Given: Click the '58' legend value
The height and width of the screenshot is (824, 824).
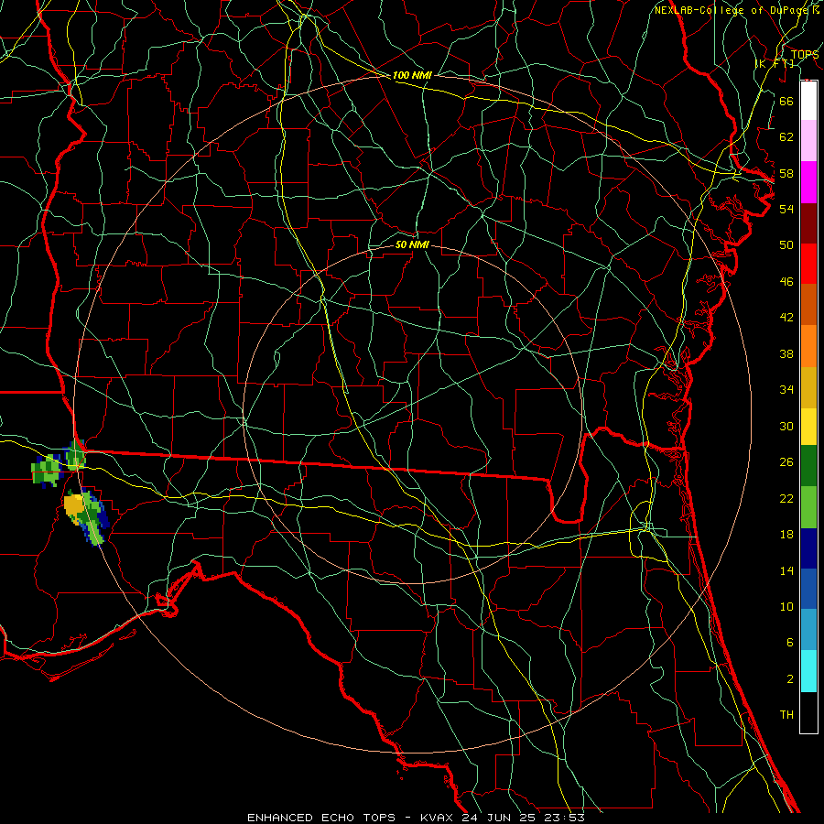Looking at the screenshot, I should coord(786,173).
